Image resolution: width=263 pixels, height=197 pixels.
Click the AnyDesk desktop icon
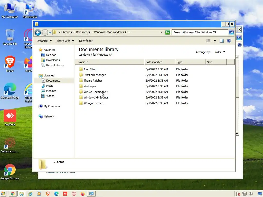(x=10, y=118)
